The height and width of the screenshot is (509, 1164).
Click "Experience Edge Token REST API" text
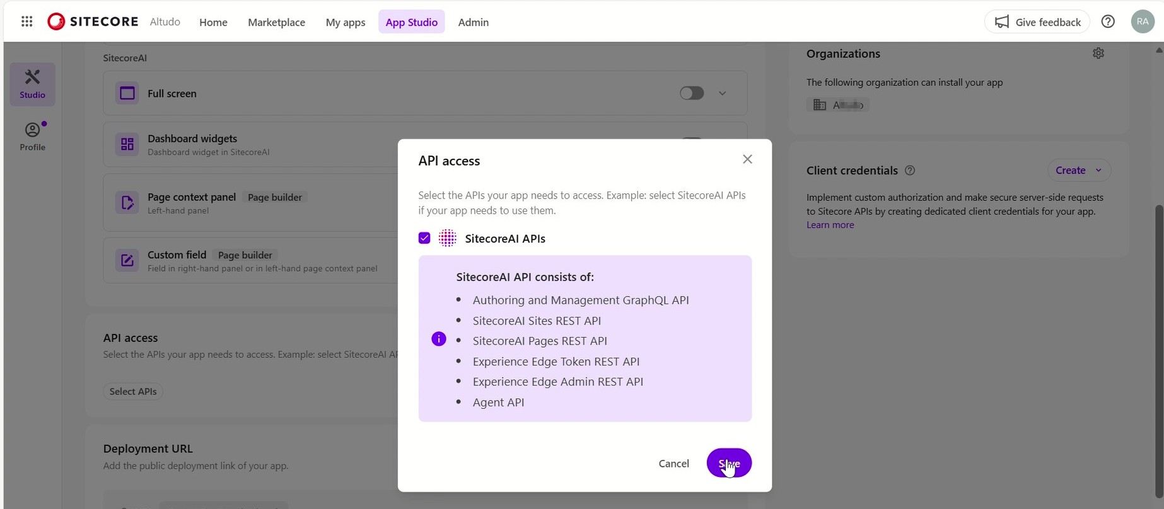click(556, 362)
